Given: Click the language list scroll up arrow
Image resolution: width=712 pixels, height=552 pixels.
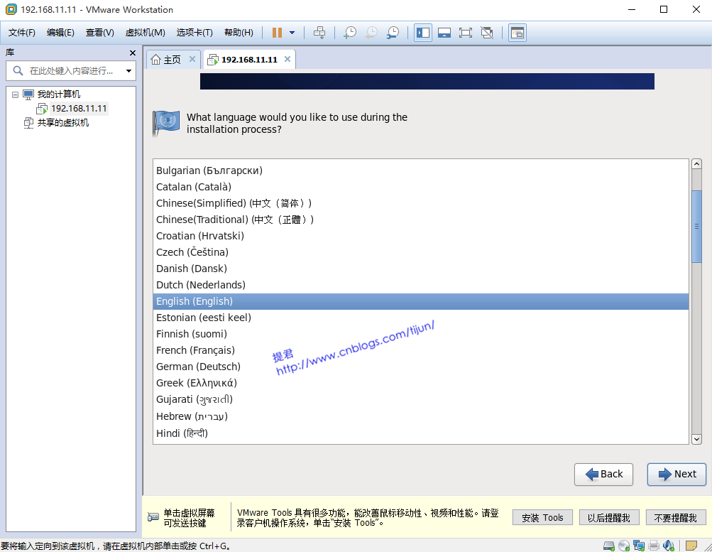Looking at the screenshot, I should click(696, 164).
